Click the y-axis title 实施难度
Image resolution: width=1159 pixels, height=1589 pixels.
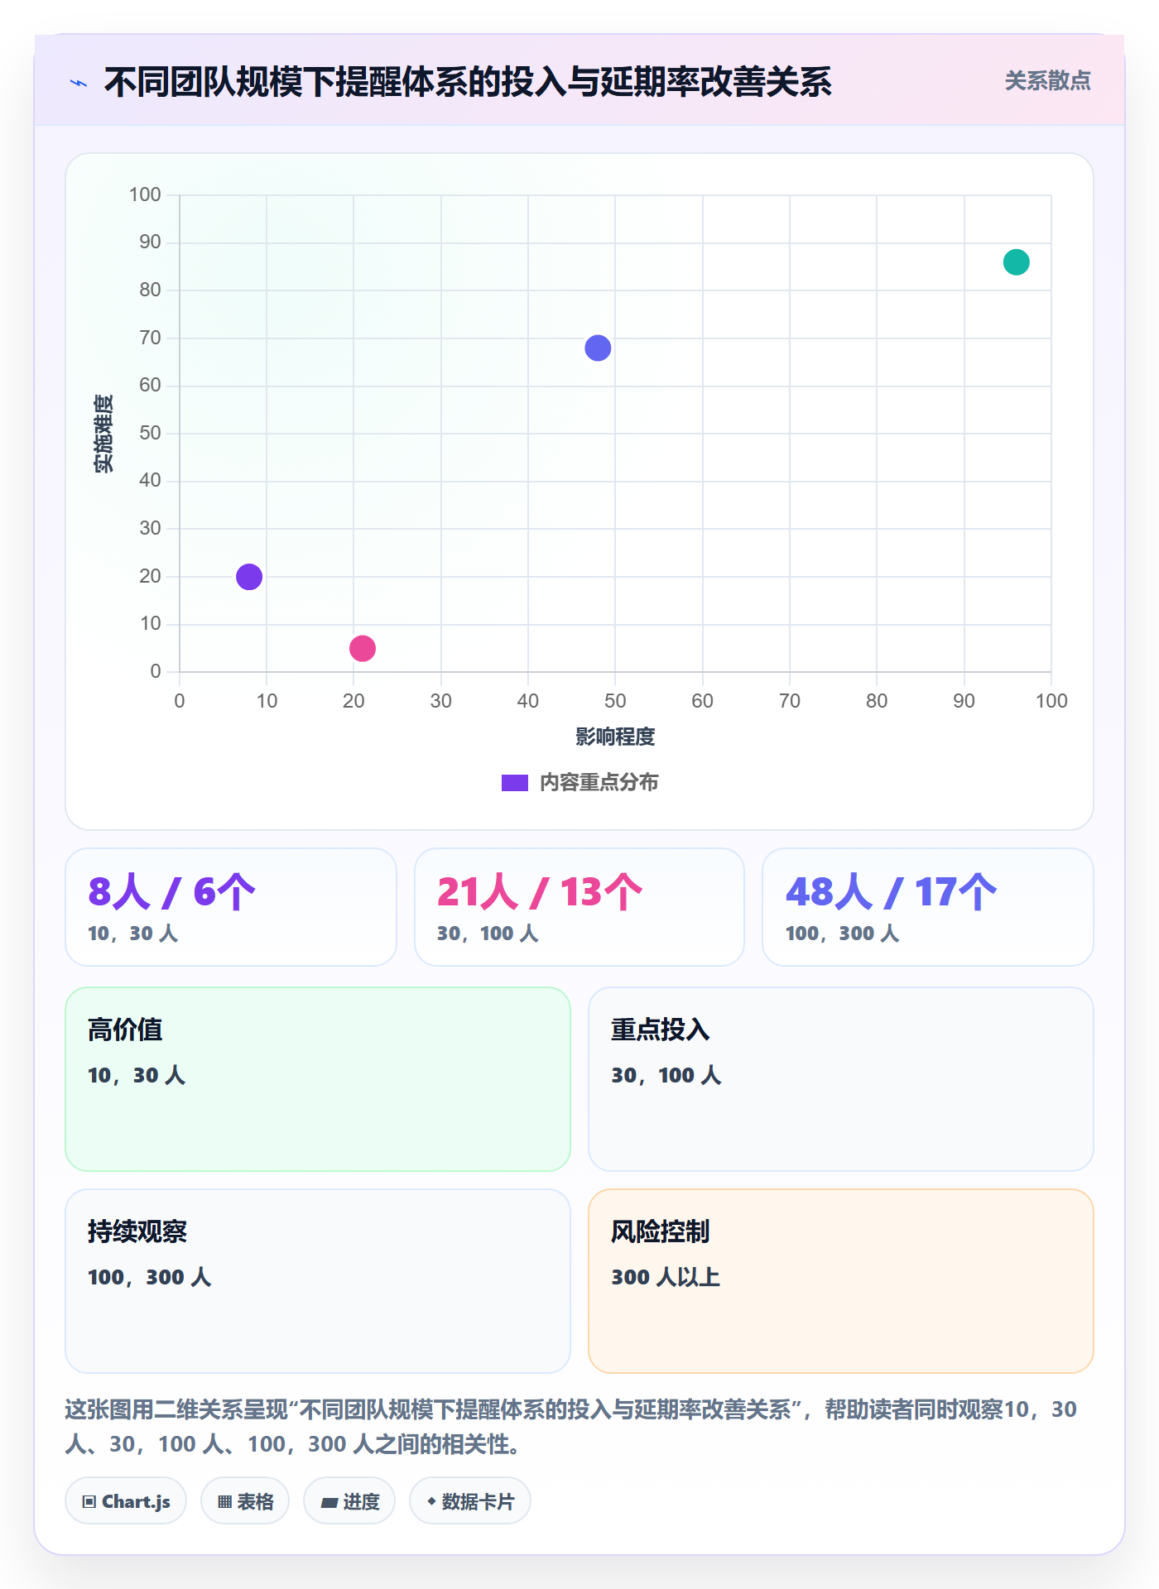click(103, 434)
